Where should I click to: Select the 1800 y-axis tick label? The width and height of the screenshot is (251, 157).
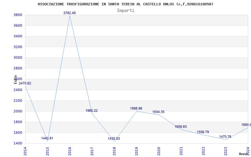pyautogui.click(x=18, y=122)
